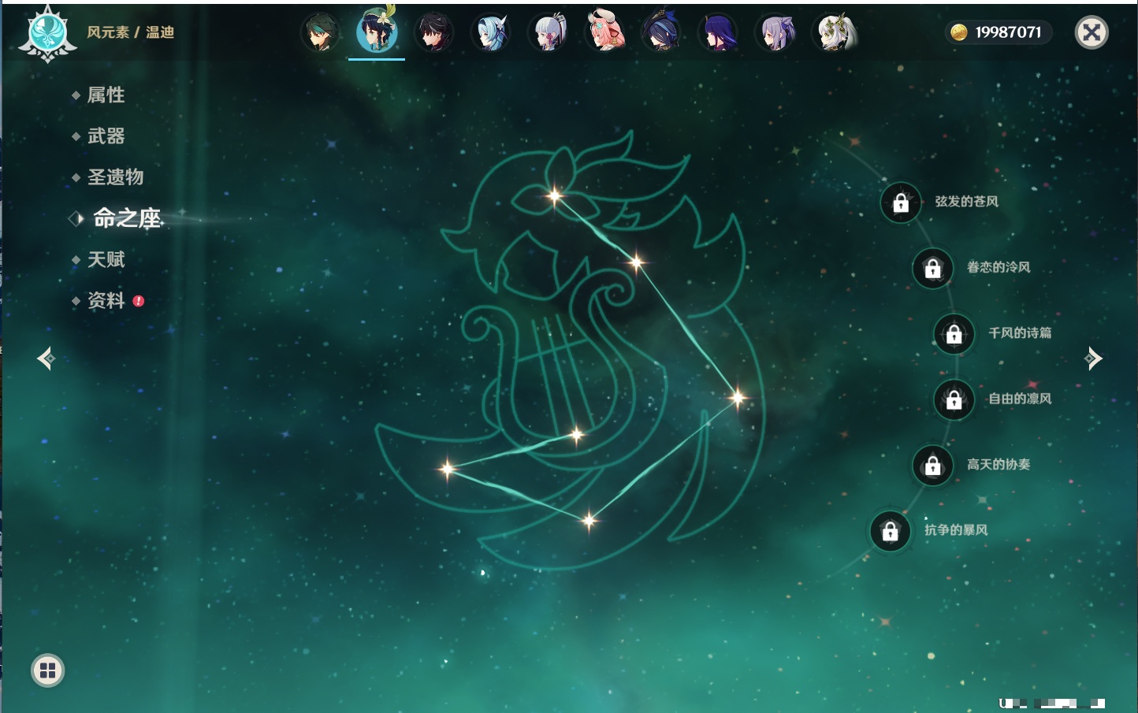Select the fourth portrait, light blue hair
1138x713 pixels.
pos(491,33)
